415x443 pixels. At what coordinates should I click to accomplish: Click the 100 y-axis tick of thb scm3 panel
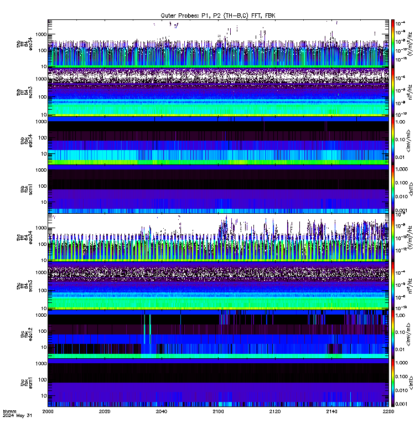42,97
